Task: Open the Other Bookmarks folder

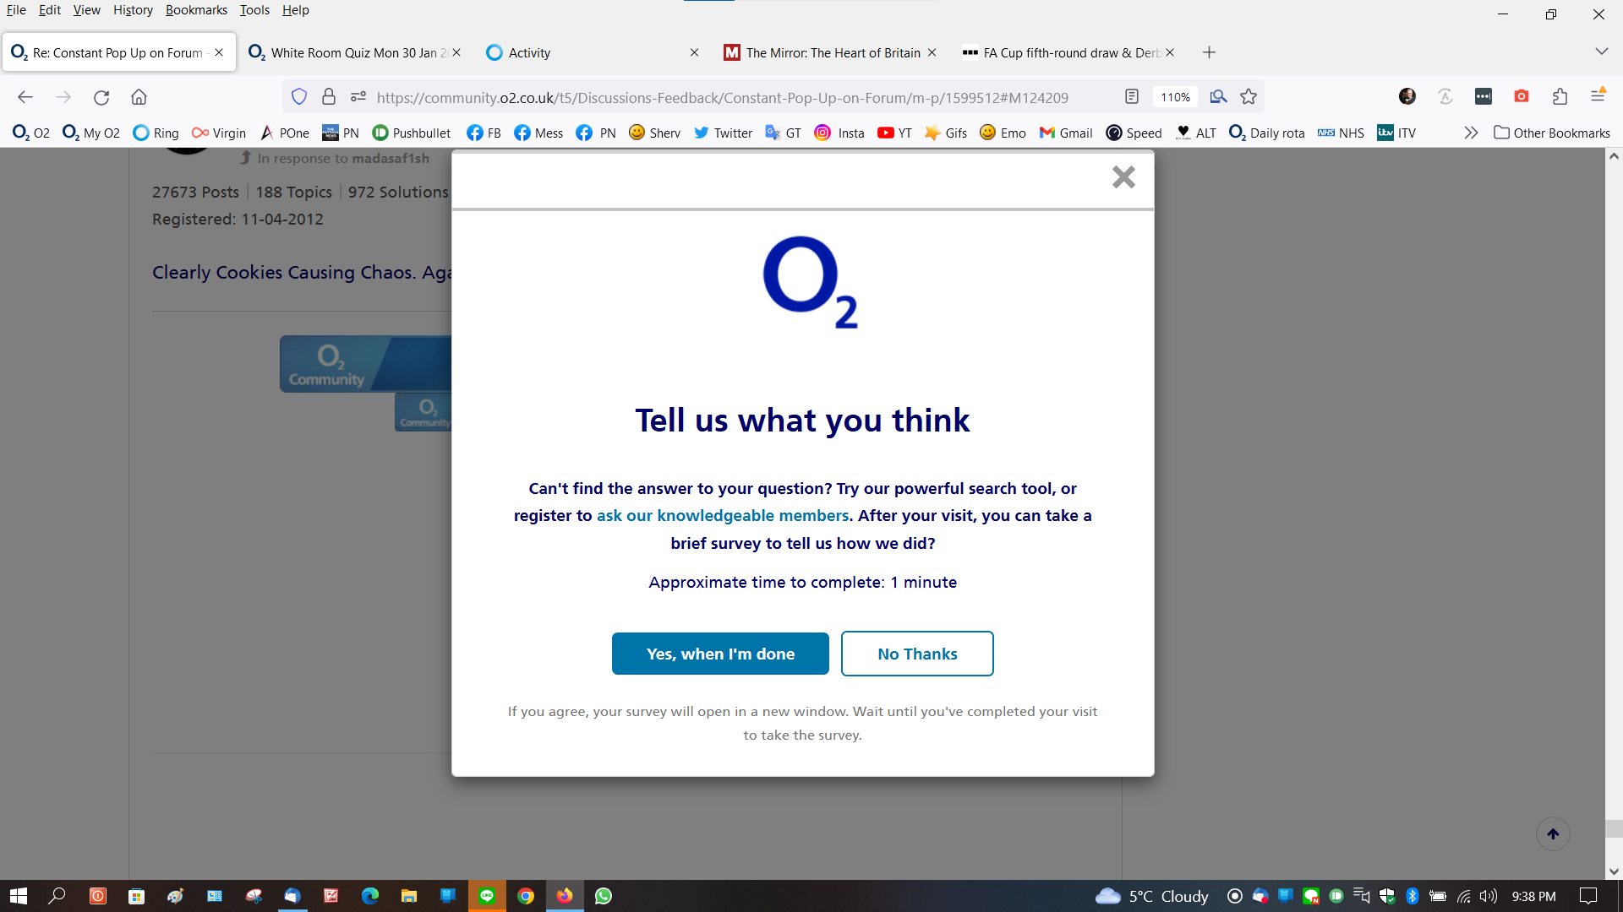Action: pos(1551,133)
